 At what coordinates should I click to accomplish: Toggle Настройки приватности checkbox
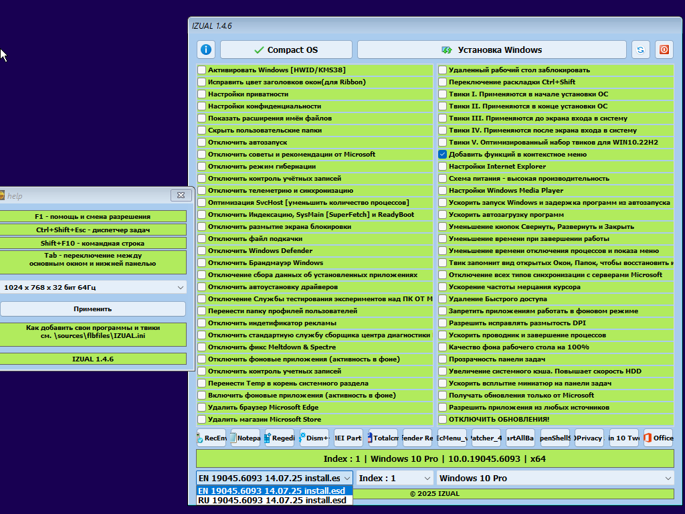coord(201,94)
